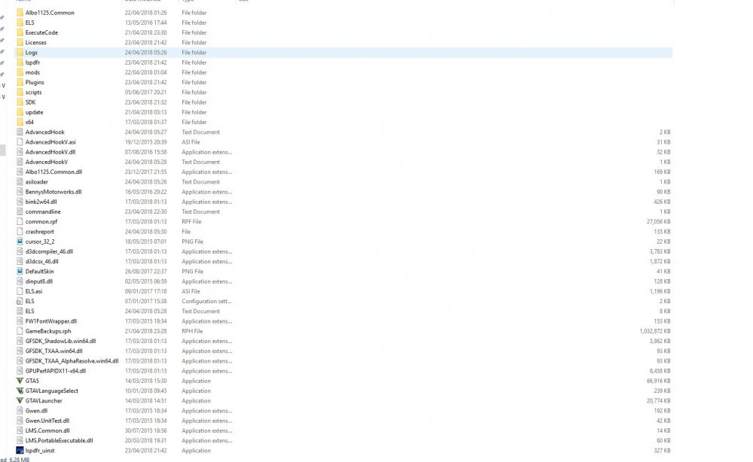The image size is (753, 462).
Task: Click the ELS.asi file name
Action: point(34,291)
